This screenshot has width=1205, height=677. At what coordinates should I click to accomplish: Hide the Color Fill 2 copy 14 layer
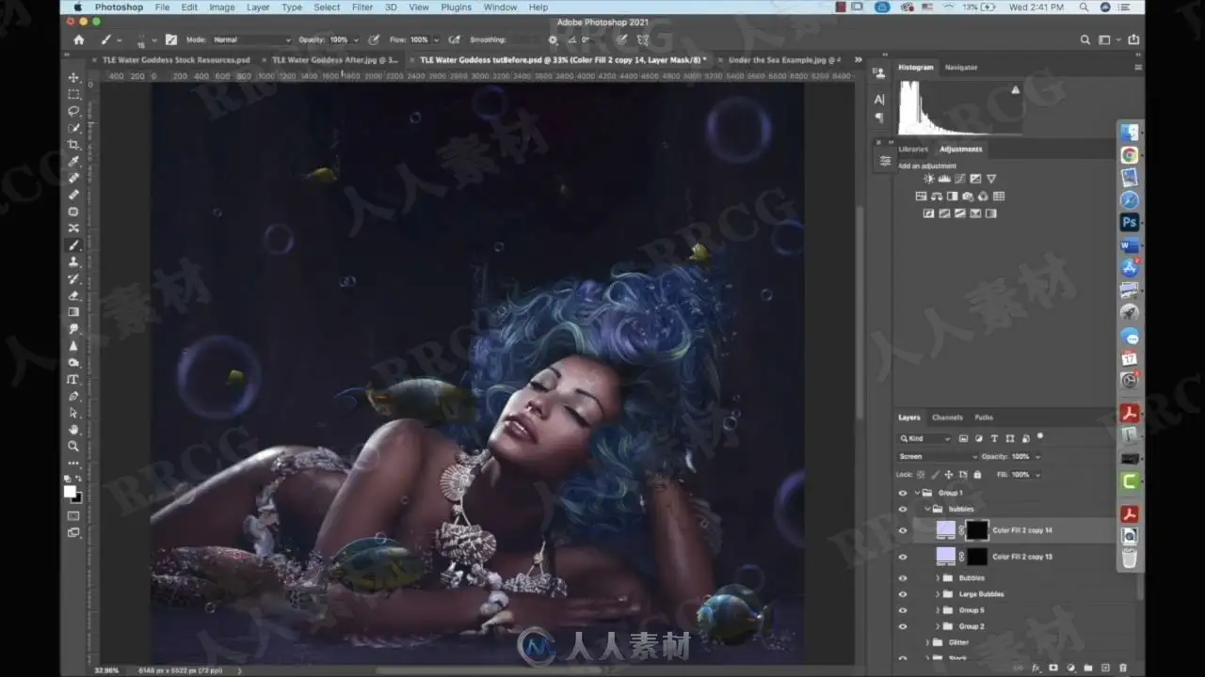(903, 530)
